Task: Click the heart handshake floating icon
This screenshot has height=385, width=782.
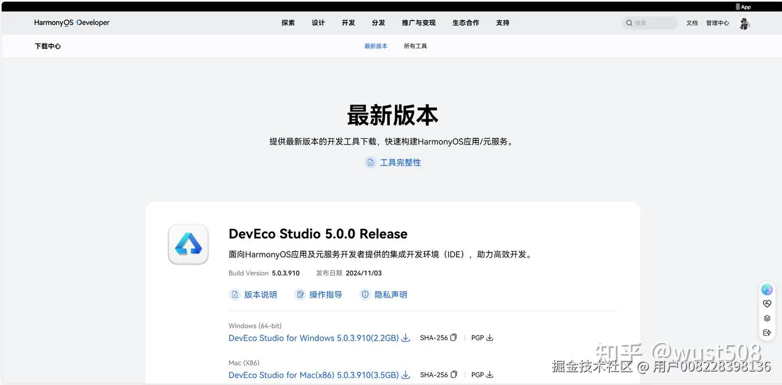Action: click(x=767, y=304)
